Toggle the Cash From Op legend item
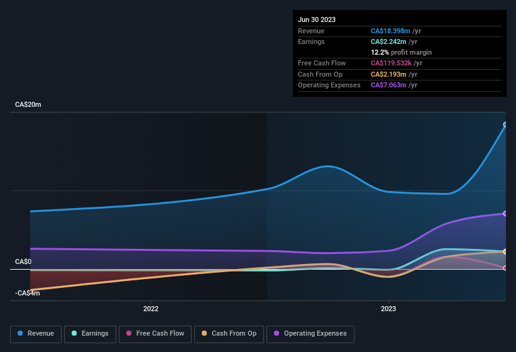516x352 pixels. coord(229,334)
